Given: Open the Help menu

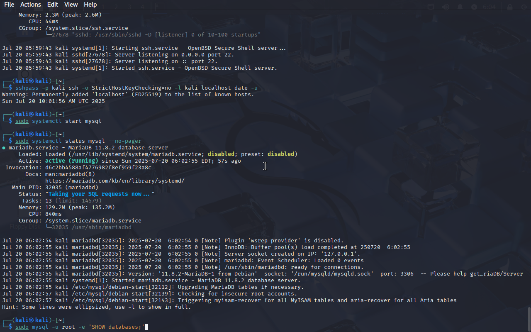Looking at the screenshot, I should 90,5.
